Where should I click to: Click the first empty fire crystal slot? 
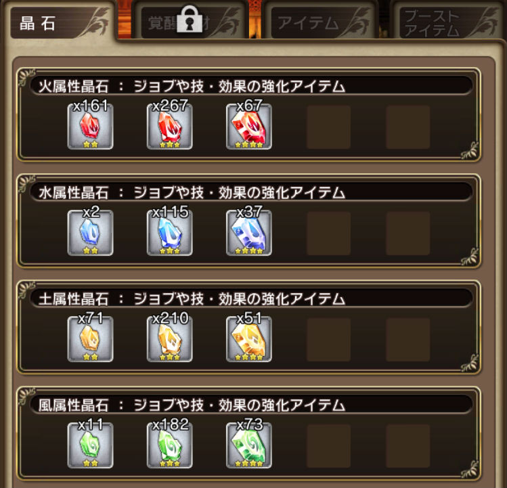point(328,127)
